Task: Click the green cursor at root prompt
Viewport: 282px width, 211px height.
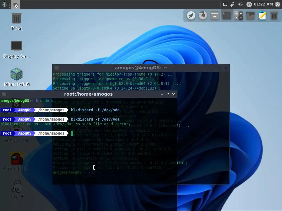Action: pos(72,133)
